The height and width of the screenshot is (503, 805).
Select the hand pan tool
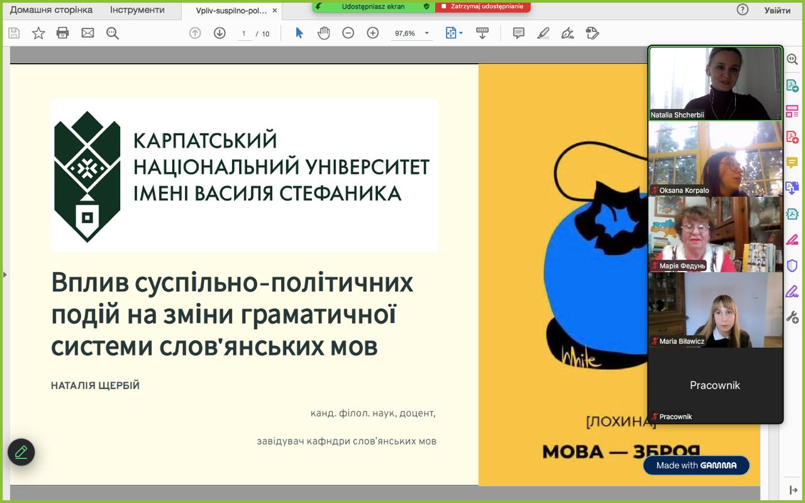(323, 33)
